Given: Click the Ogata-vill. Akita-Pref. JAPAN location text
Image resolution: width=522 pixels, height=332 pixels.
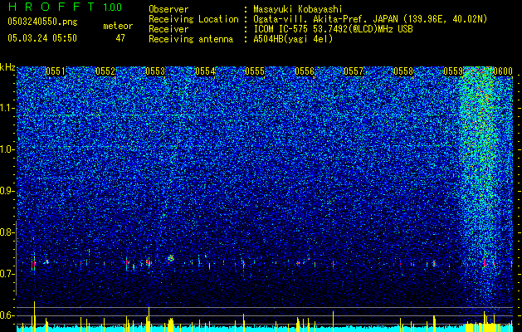Looking at the screenshot, I should [370, 19].
